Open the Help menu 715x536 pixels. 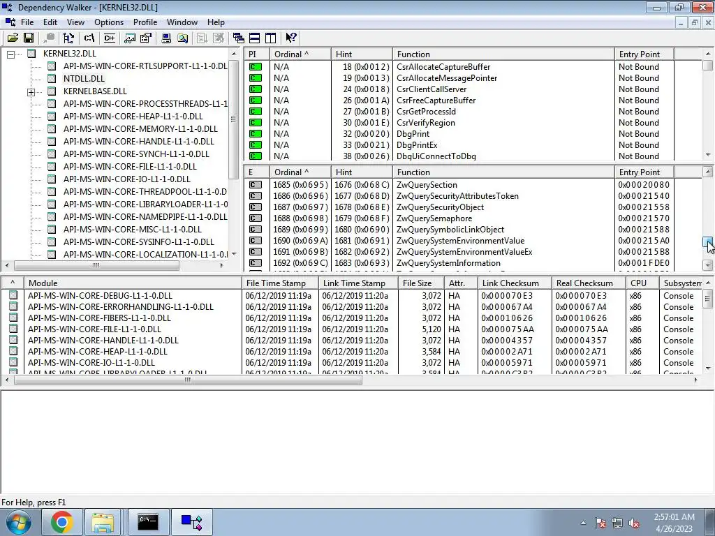(x=216, y=22)
